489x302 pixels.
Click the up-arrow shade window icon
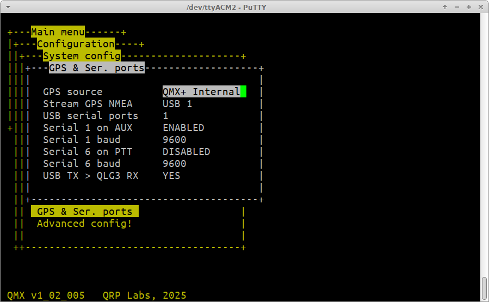[445, 7]
